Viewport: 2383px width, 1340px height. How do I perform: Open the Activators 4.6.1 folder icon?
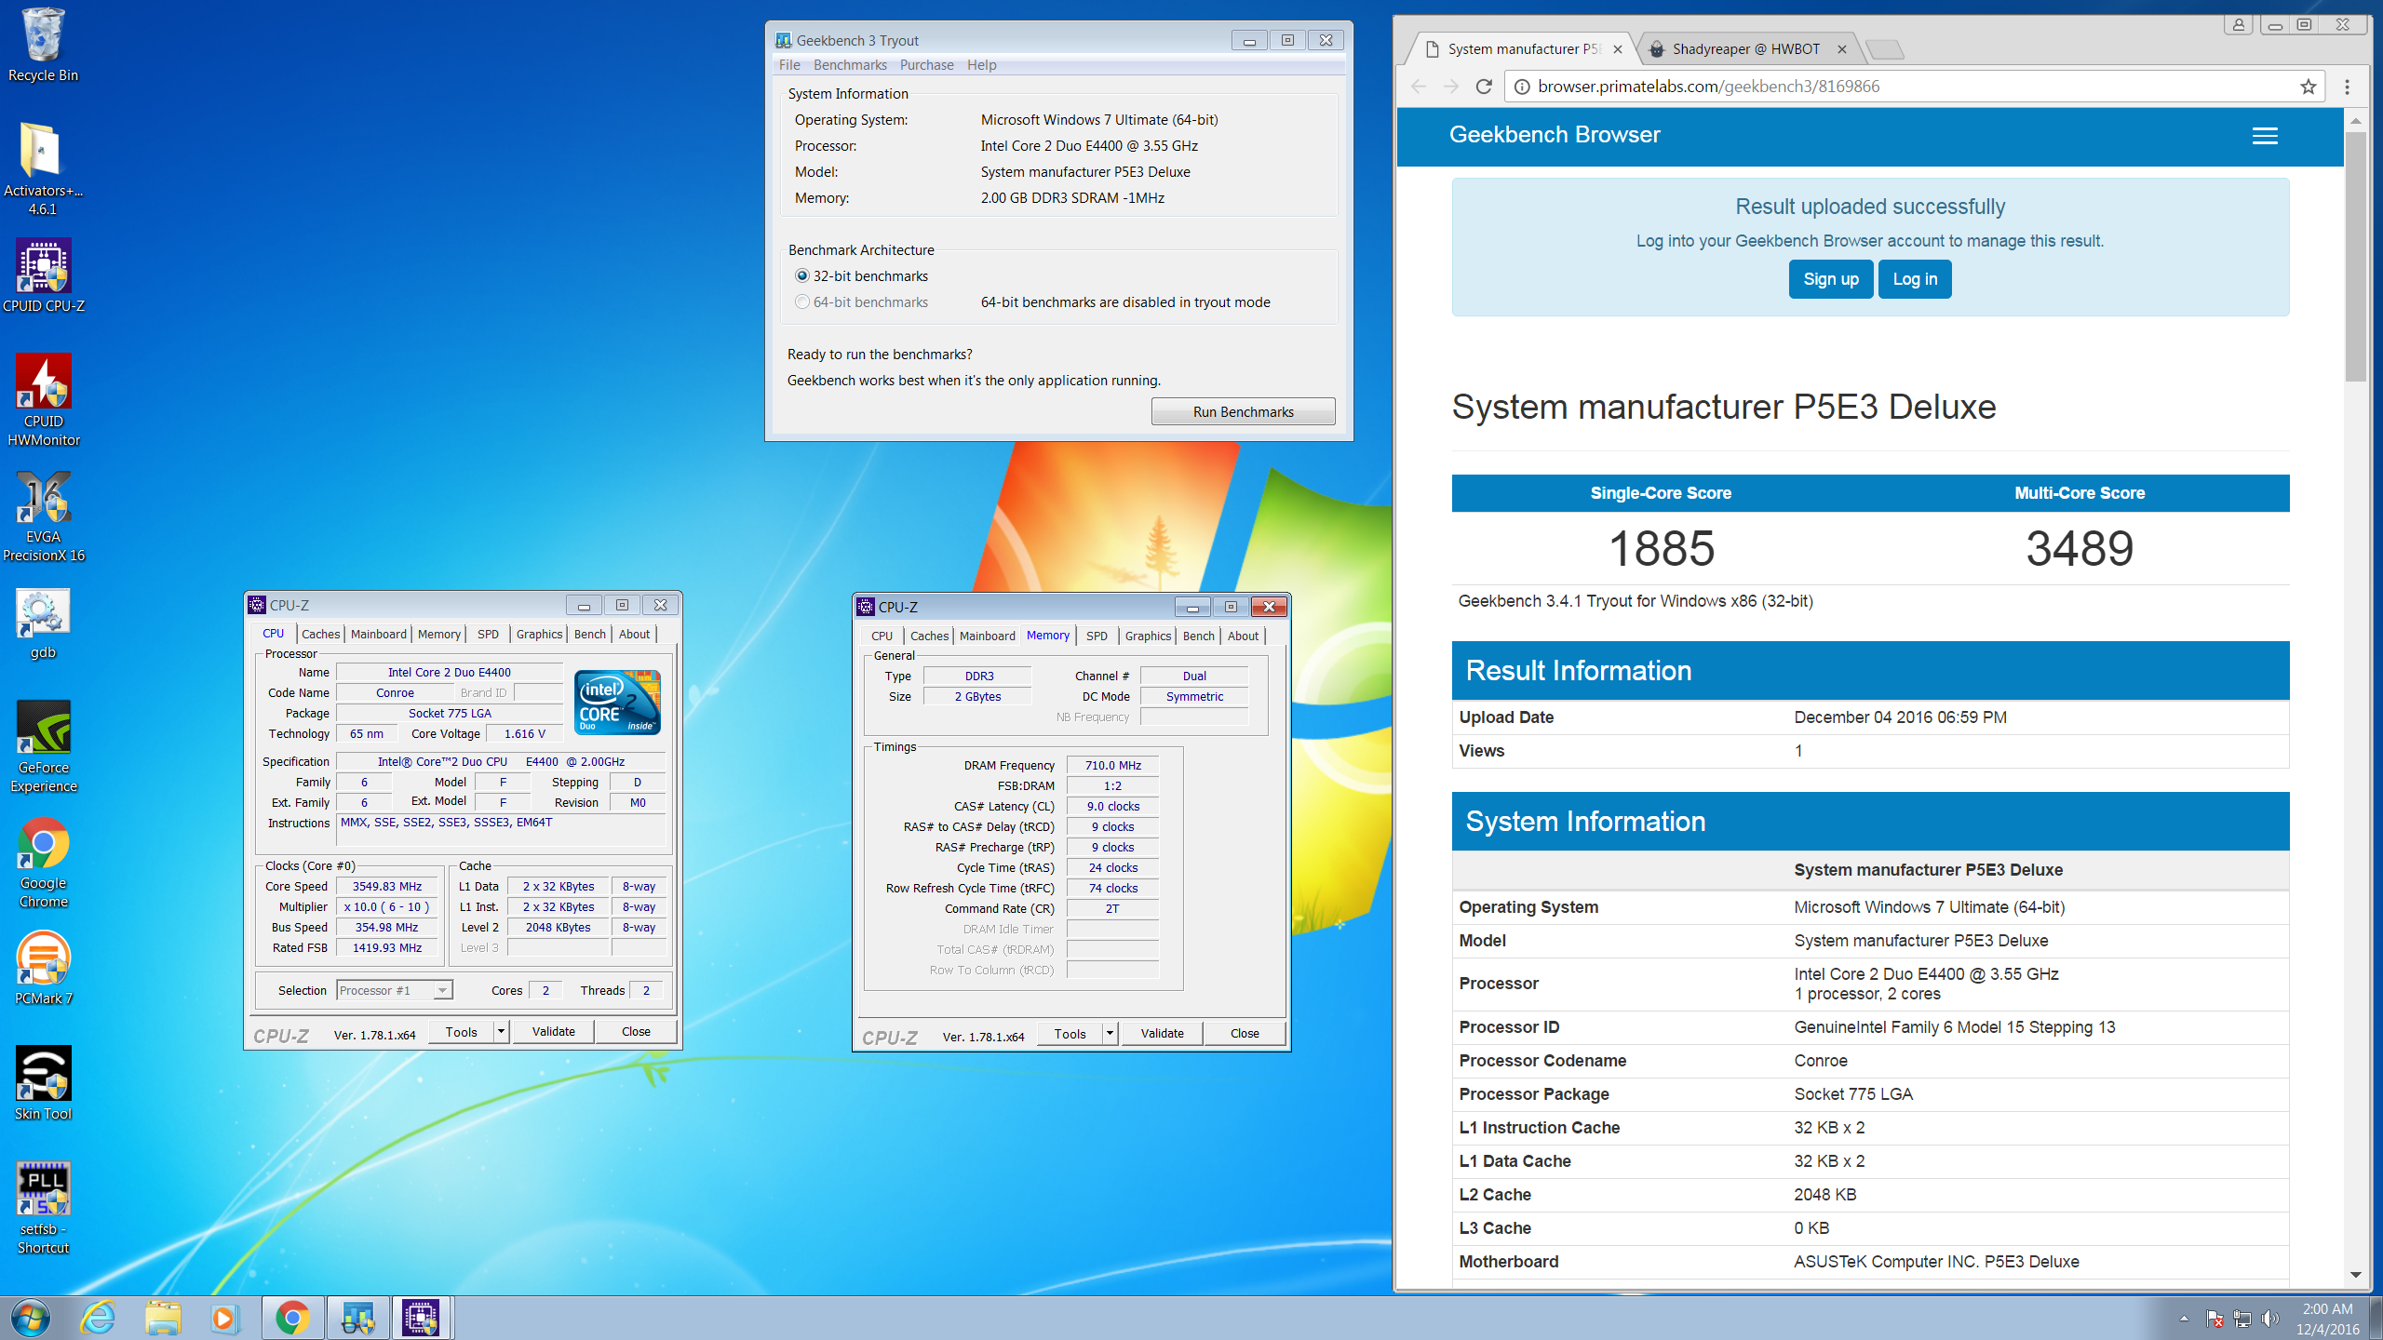point(43,169)
